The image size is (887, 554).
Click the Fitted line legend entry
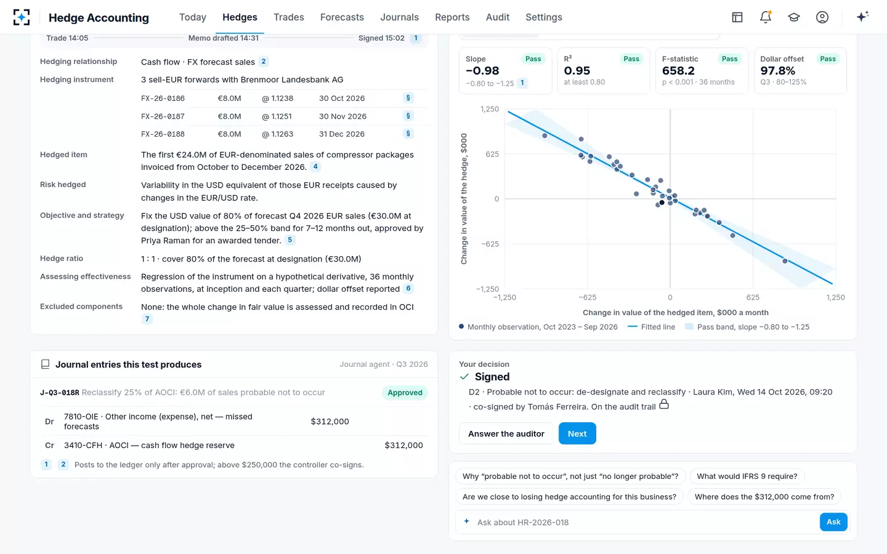pos(651,327)
